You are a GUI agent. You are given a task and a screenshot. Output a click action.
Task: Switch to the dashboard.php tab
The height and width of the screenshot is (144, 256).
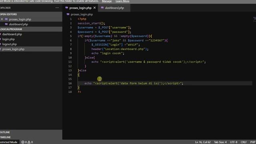[114, 8]
